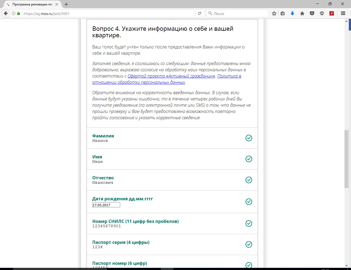Expand the Отчество field row
Screen dimensions: 351x270
(x=172, y=180)
